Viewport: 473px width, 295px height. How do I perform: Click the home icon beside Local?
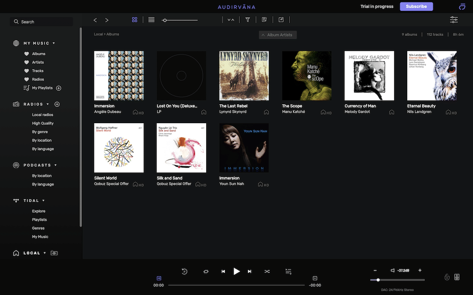pyautogui.click(x=16, y=253)
